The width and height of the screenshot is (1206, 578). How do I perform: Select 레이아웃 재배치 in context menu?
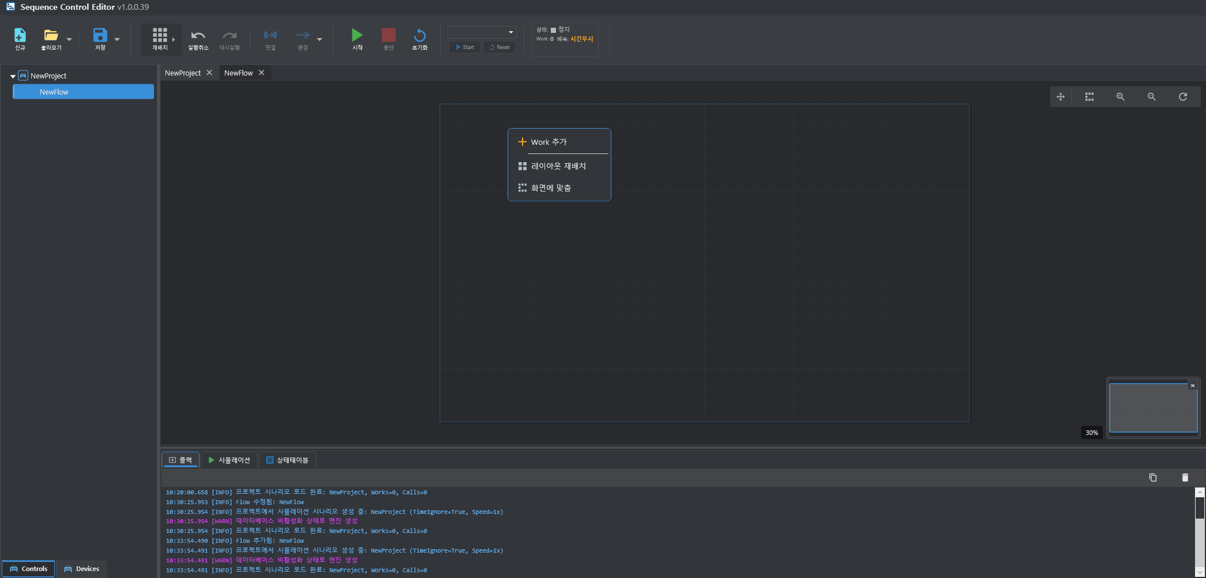pos(558,166)
